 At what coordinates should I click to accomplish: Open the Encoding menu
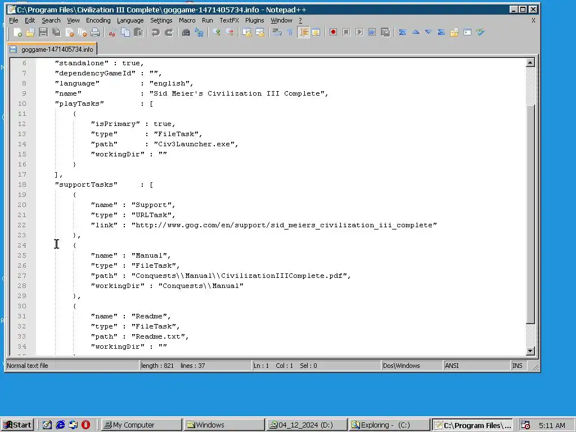(x=98, y=21)
